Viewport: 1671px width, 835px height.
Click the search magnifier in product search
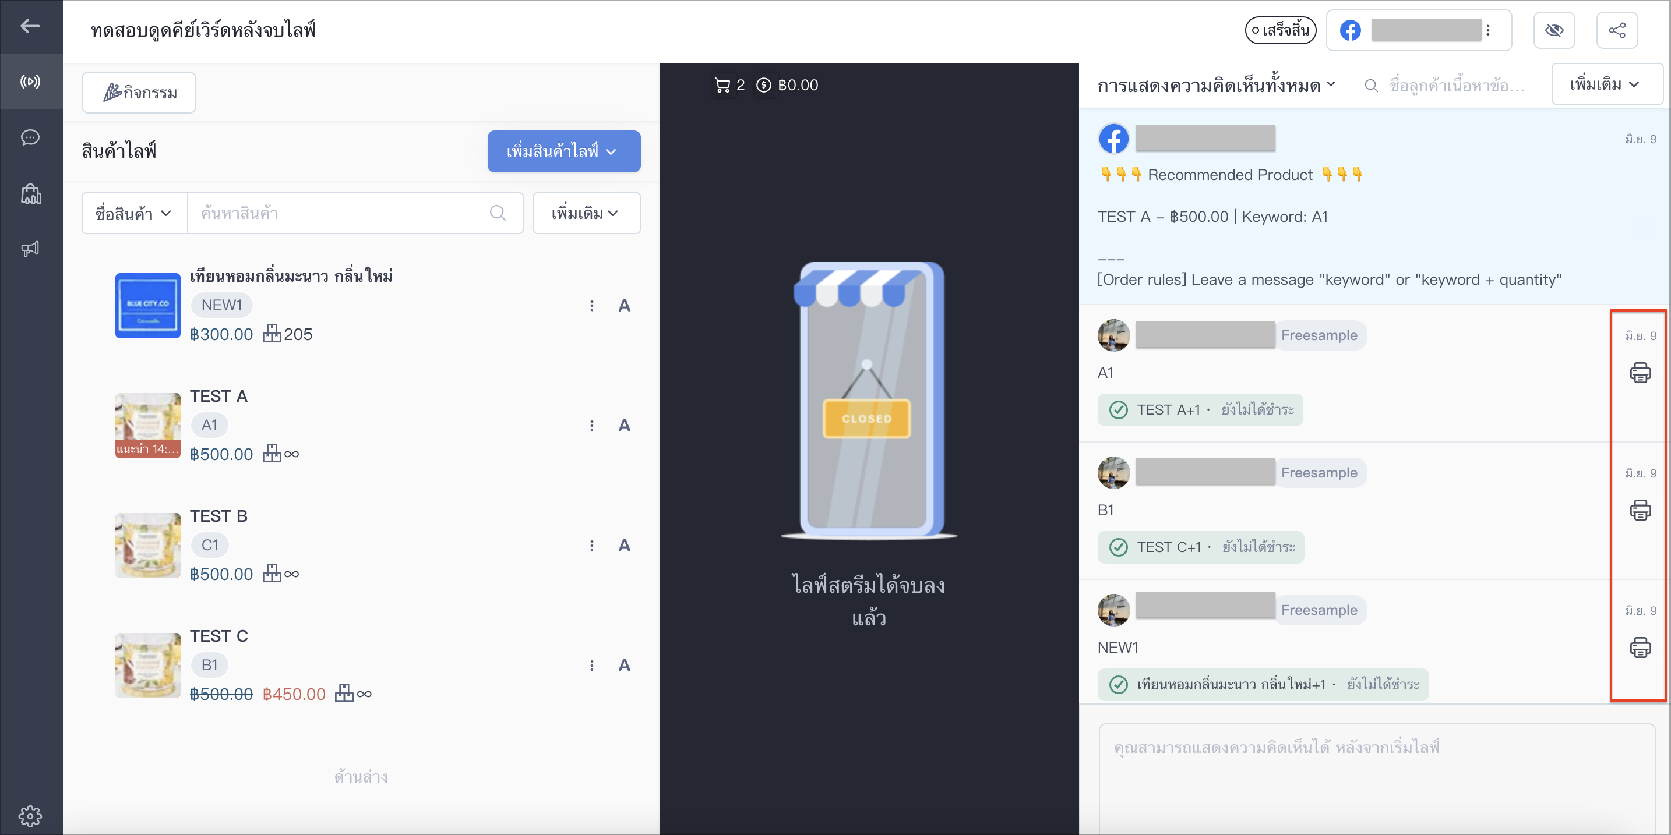(498, 213)
